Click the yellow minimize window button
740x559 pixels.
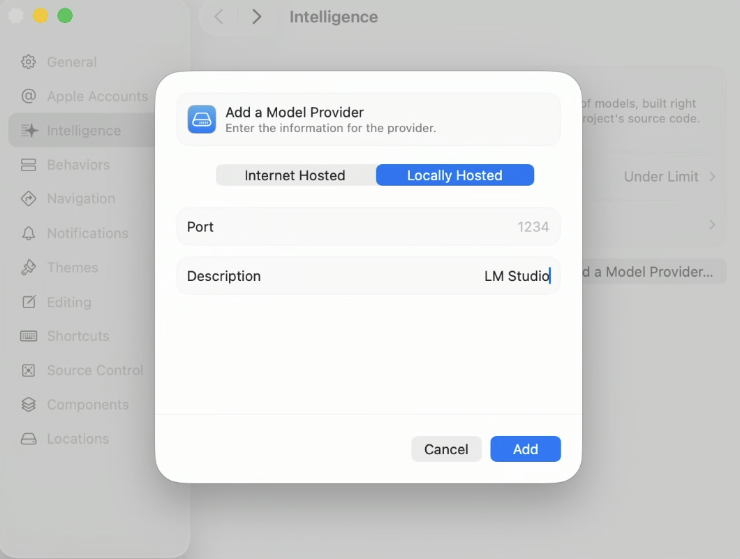pyautogui.click(x=40, y=15)
